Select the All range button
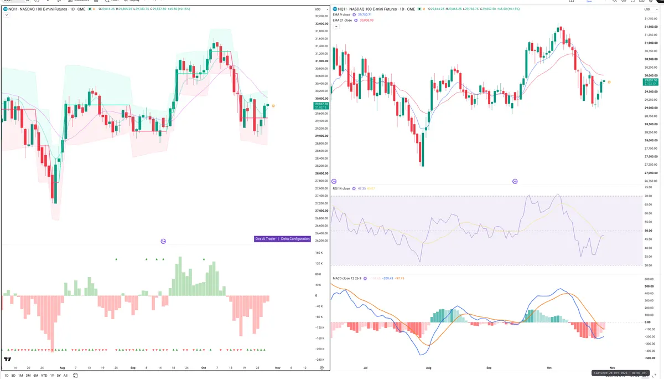 65,376
